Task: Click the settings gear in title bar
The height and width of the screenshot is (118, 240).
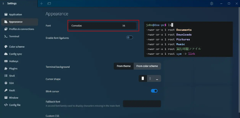Action: 212,3
